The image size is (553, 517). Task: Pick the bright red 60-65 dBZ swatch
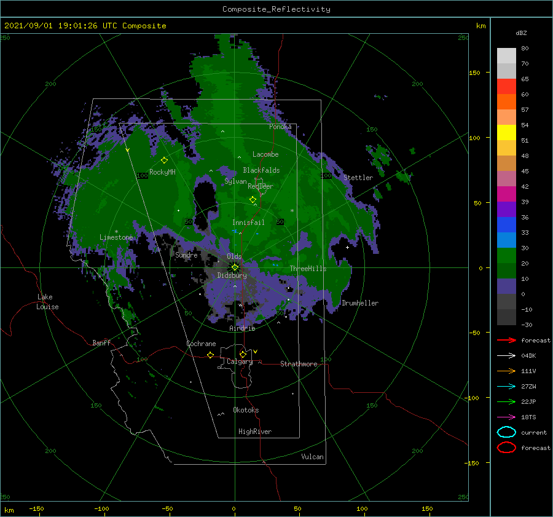(x=506, y=87)
